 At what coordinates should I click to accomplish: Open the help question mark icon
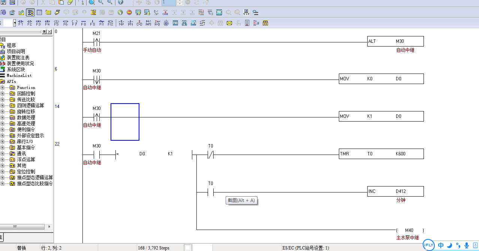coord(120,2)
